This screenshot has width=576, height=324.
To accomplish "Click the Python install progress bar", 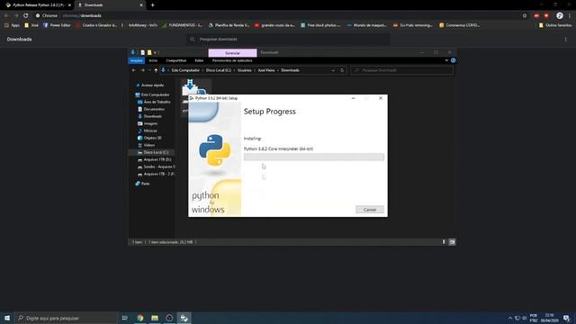I will pos(314,157).
